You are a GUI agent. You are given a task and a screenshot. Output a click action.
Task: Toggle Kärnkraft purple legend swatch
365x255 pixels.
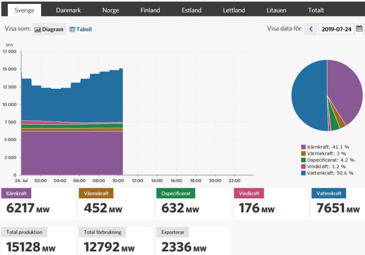(x=303, y=147)
